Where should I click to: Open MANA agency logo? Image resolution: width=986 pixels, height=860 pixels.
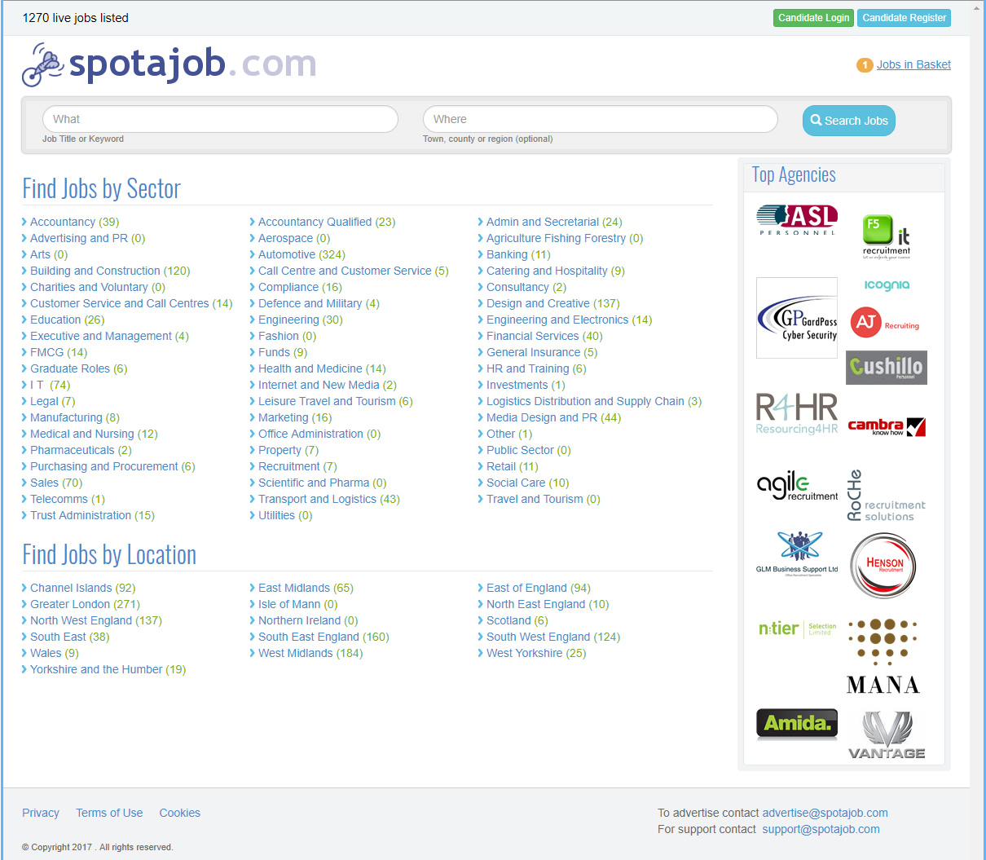coord(883,656)
